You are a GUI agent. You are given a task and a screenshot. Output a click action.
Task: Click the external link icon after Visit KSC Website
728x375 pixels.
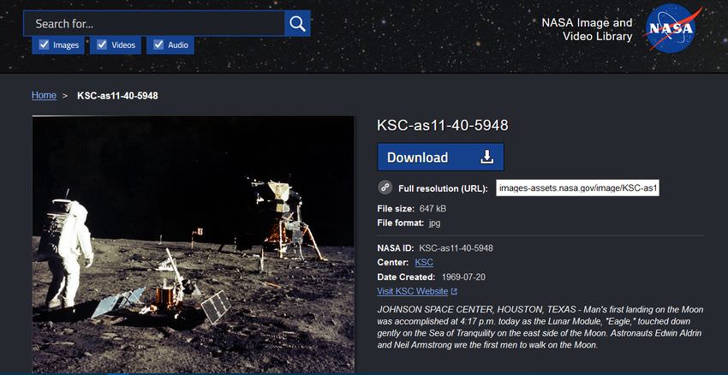(x=454, y=292)
